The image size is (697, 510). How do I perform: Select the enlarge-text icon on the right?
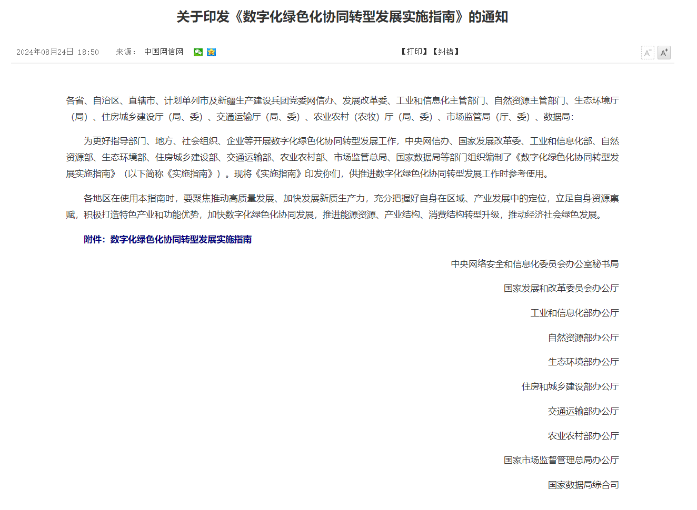[x=664, y=52]
